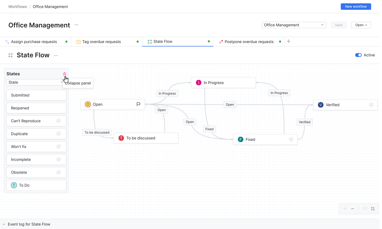Click zoom out in the zoom control bar
Image resolution: width=382 pixels, height=229 pixels.
[353, 209]
